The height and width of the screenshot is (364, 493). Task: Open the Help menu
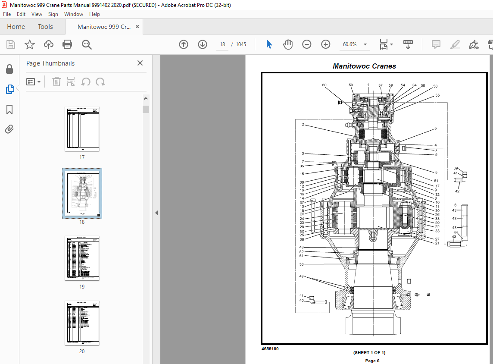click(94, 14)
